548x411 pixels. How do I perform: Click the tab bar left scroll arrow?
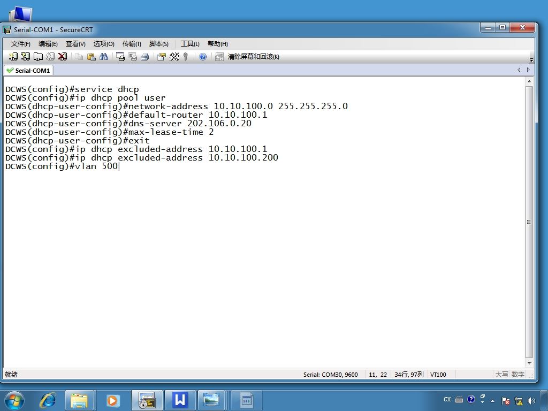point(519,70)
